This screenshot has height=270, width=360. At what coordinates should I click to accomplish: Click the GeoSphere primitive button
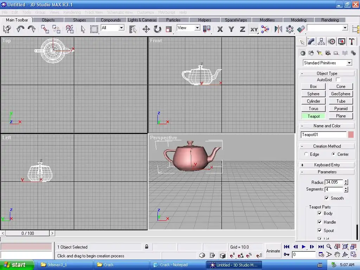pos(341,94)
